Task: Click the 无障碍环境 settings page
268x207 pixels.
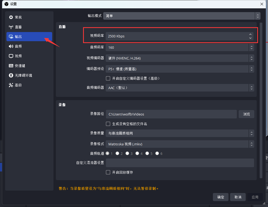Action: click(29, 75)
